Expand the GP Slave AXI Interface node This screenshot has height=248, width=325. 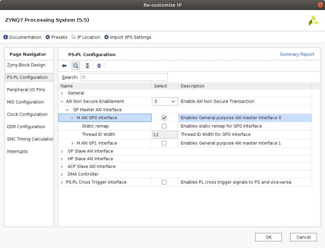62,152
